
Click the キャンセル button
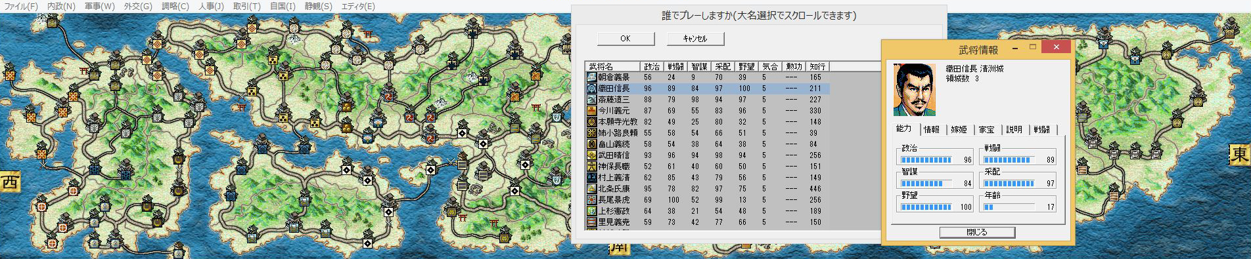point(695,39)
